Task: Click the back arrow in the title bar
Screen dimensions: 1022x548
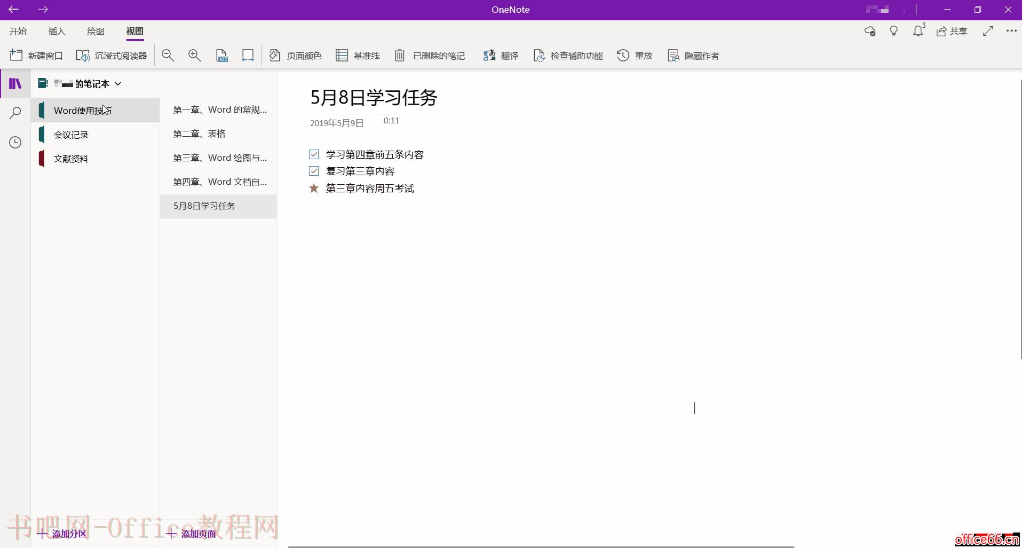Action: point(13,10)
